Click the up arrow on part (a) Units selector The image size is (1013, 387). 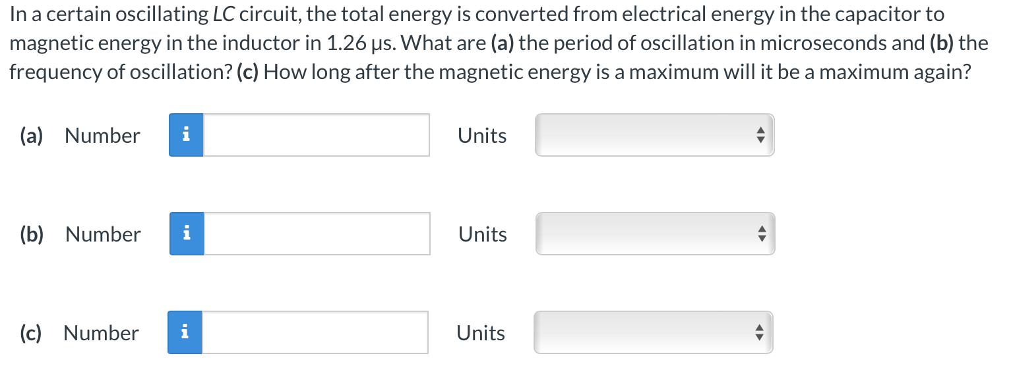[761, 131]
